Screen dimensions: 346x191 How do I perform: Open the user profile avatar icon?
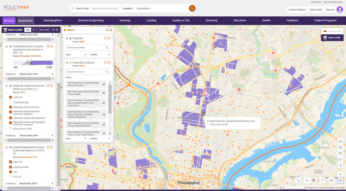coord(340,9)
